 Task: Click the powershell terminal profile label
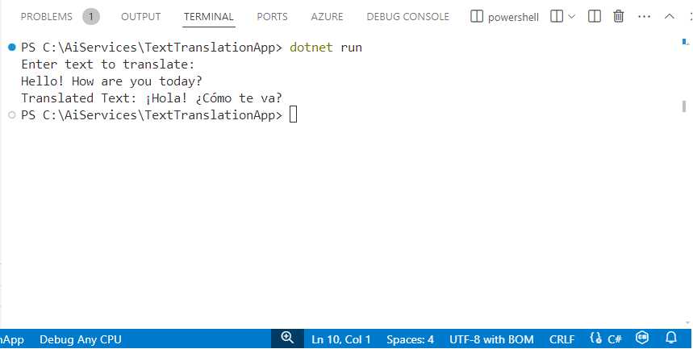tap(513, 17)
